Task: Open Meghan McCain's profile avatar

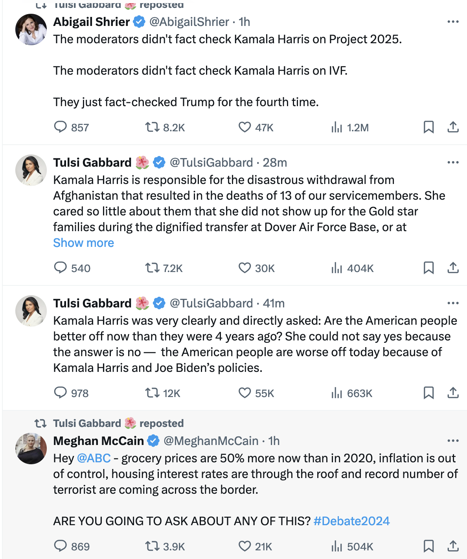Action: click(x=31, y=449)
